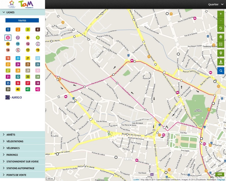
Task: Click the location pin tool
Action: click(x=221, y=53)
